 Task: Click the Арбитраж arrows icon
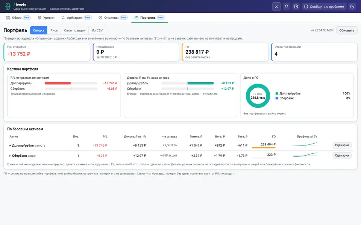(63, 18)
